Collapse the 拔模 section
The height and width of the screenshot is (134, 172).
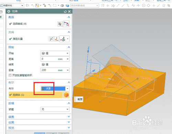[69, 103]
